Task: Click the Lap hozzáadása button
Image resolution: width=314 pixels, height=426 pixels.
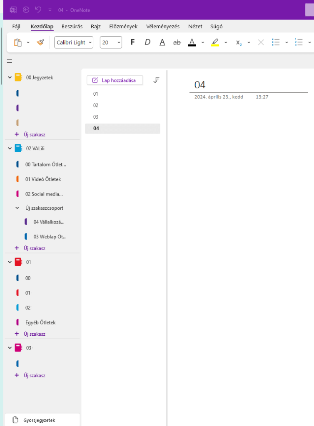Action: [x=115, y=80]
